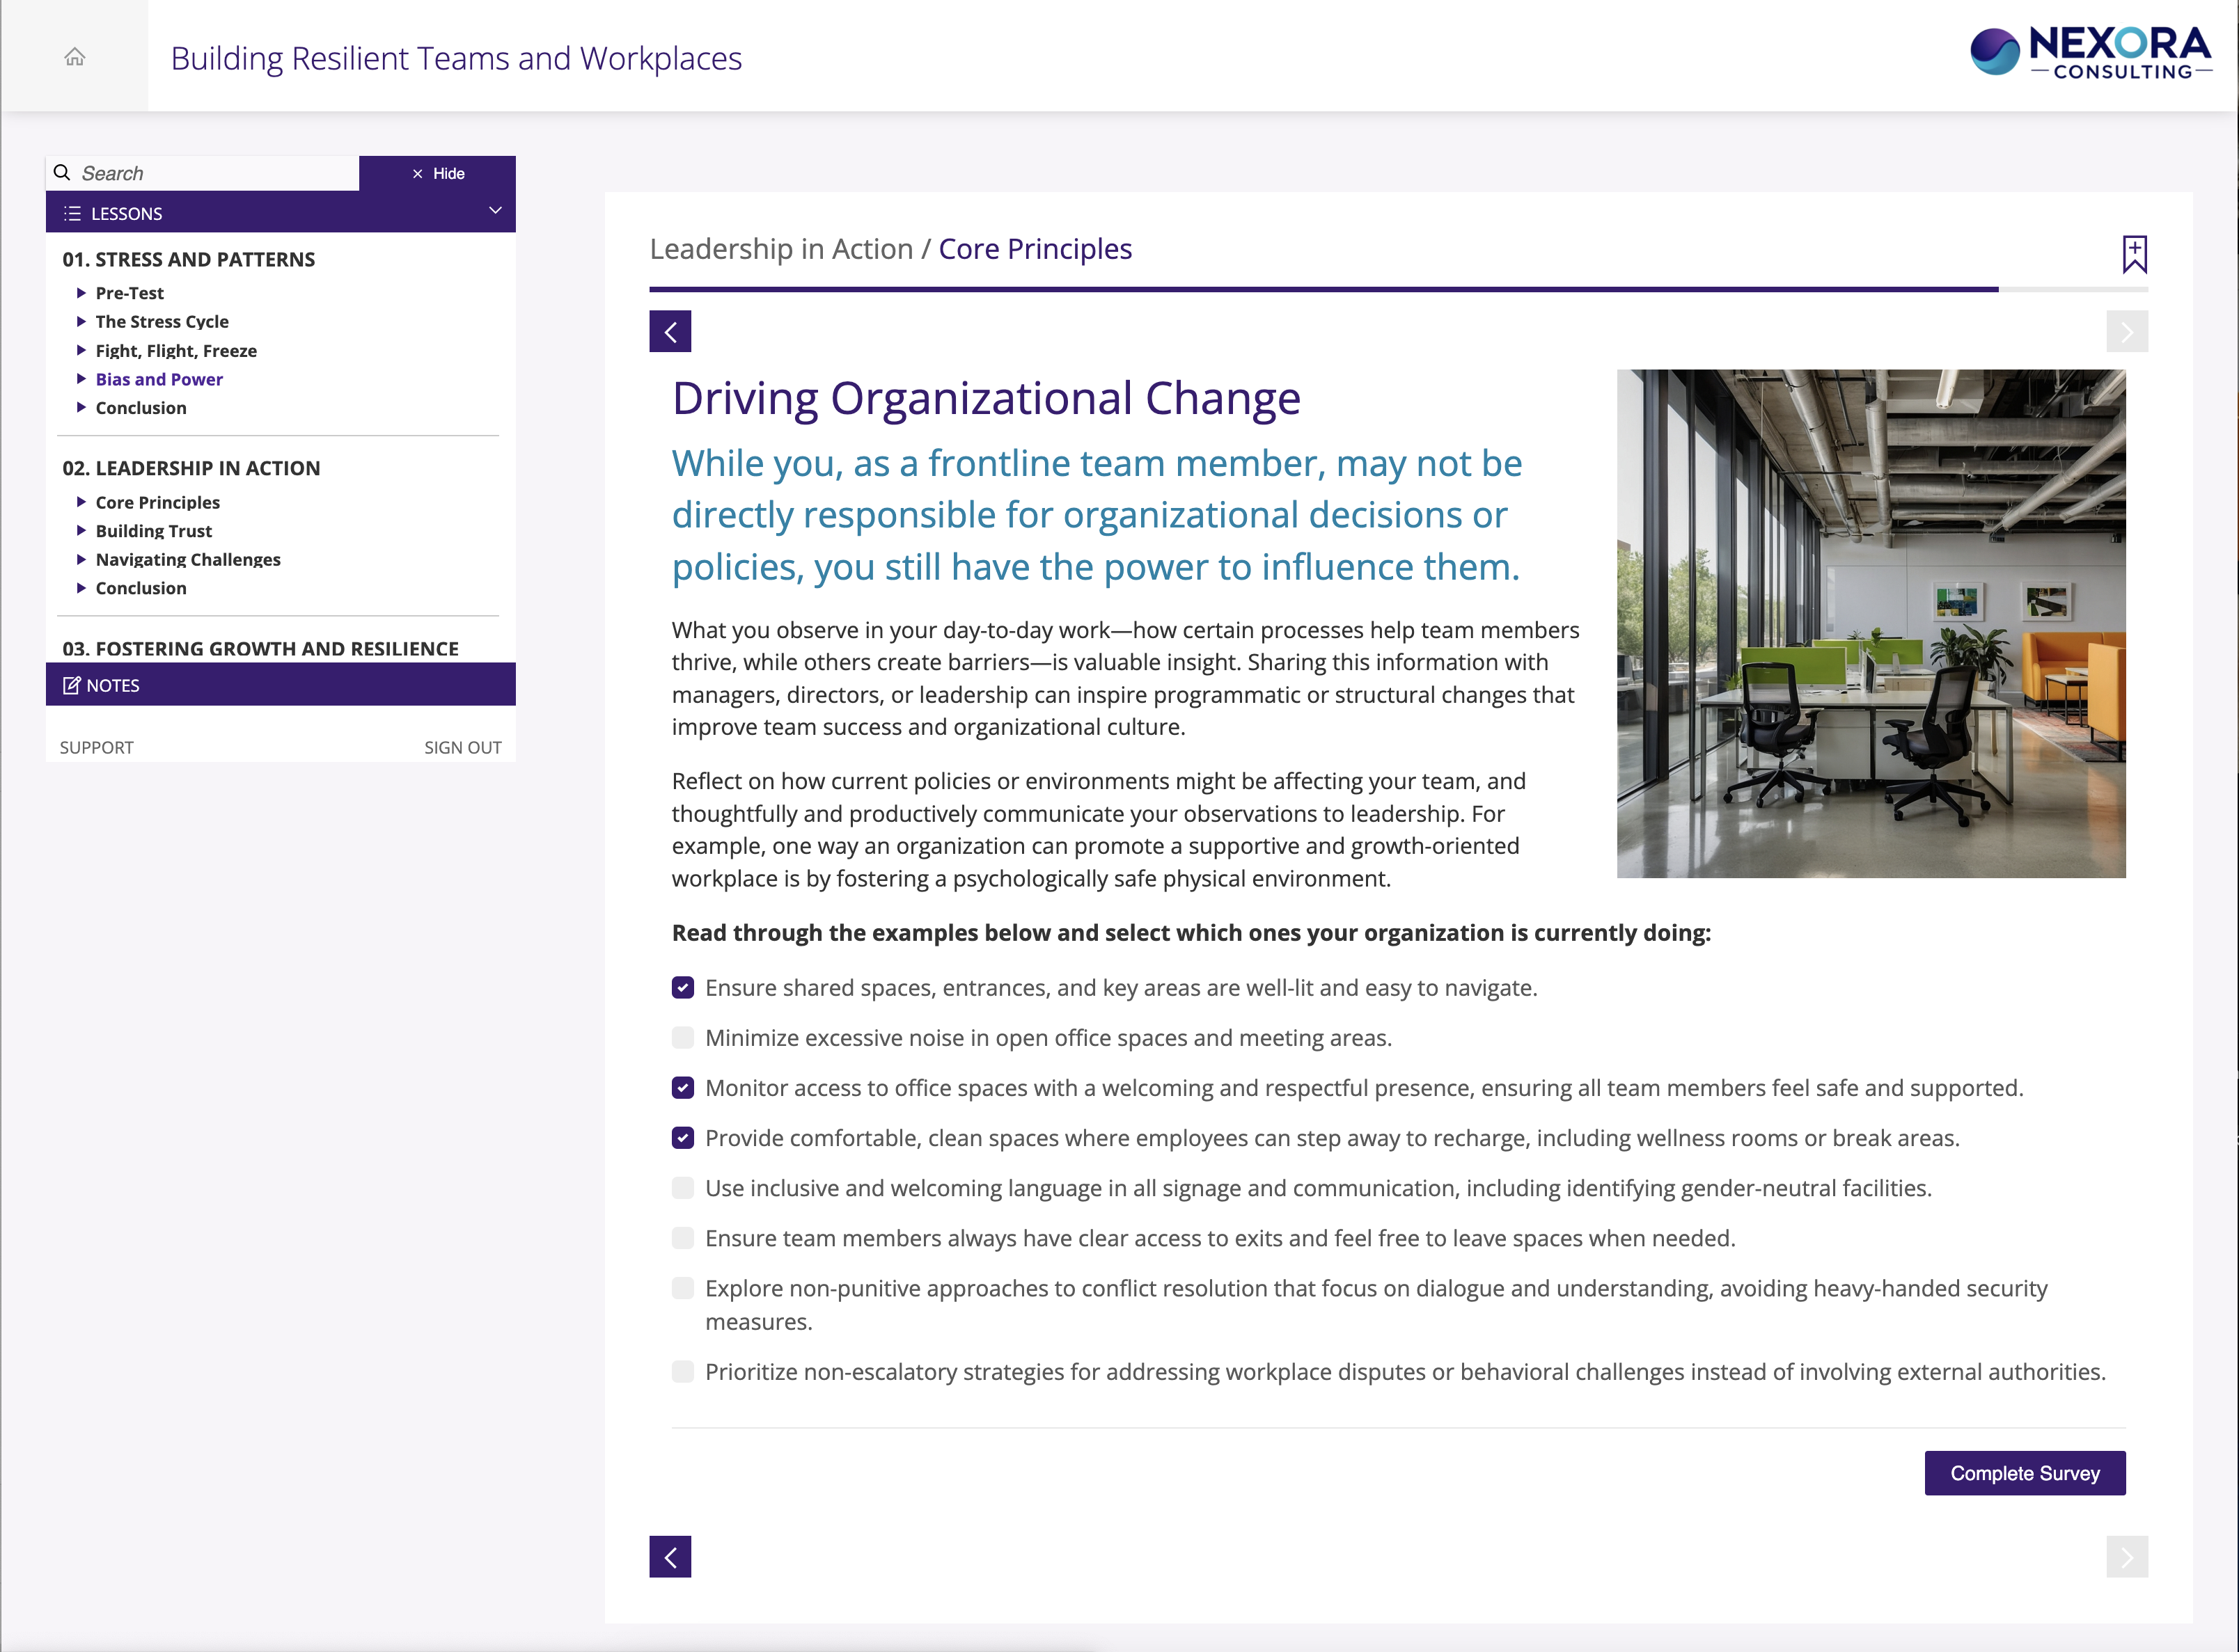Expand The Stress Cycle lesson triangle
Screen dimensions: 2239x1652
click(x=81, y=321)
